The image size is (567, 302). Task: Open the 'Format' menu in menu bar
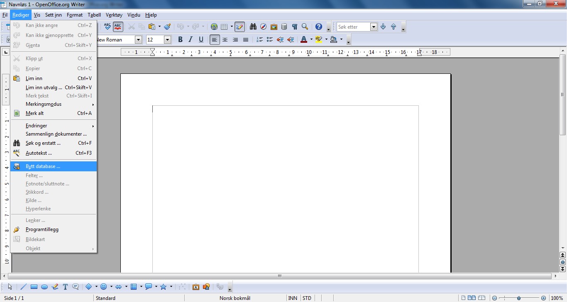pyautogui.click(x=75, y=15)
